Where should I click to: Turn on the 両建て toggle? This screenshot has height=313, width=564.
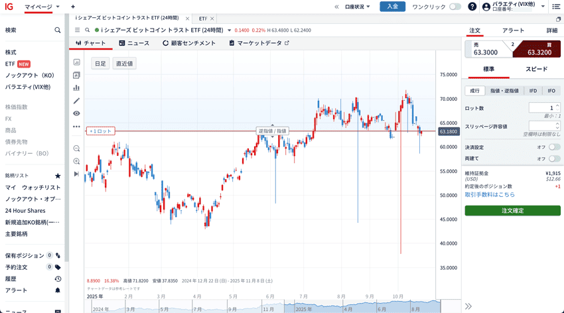[553, 158]
